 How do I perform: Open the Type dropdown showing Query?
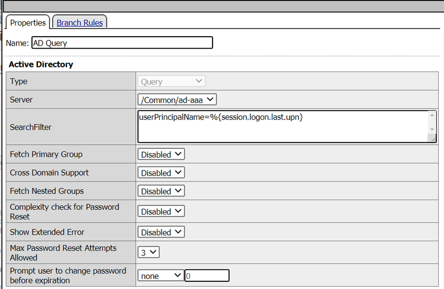click(x=172, y=82)
